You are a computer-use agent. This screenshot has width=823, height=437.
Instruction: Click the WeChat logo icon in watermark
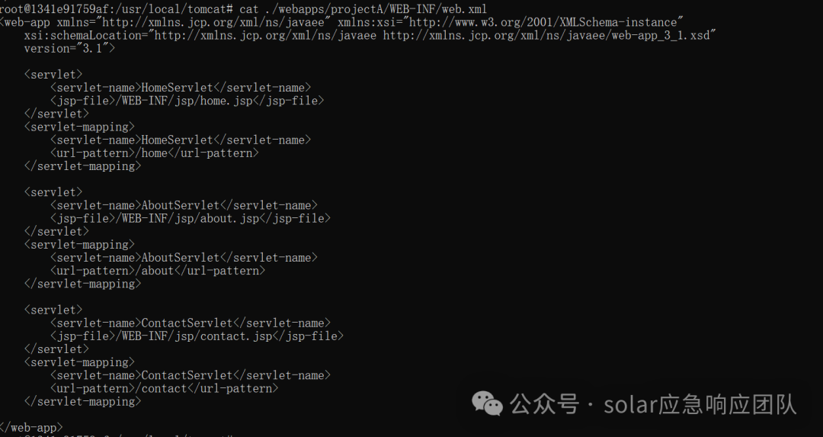pyautogui.click(x=487, y=403)
